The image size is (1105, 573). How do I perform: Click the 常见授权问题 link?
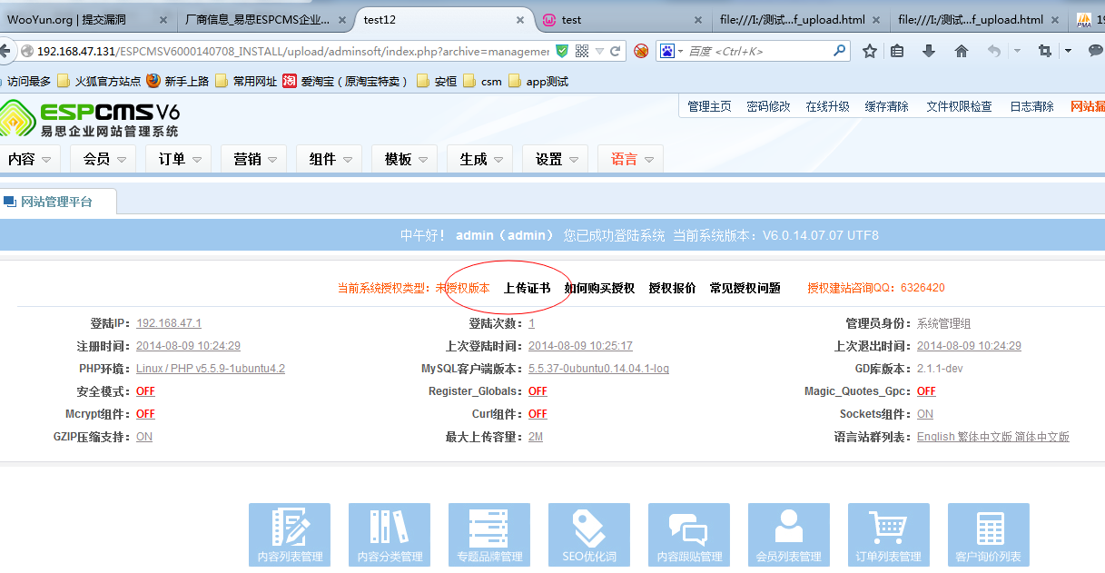tap(745, 288)
